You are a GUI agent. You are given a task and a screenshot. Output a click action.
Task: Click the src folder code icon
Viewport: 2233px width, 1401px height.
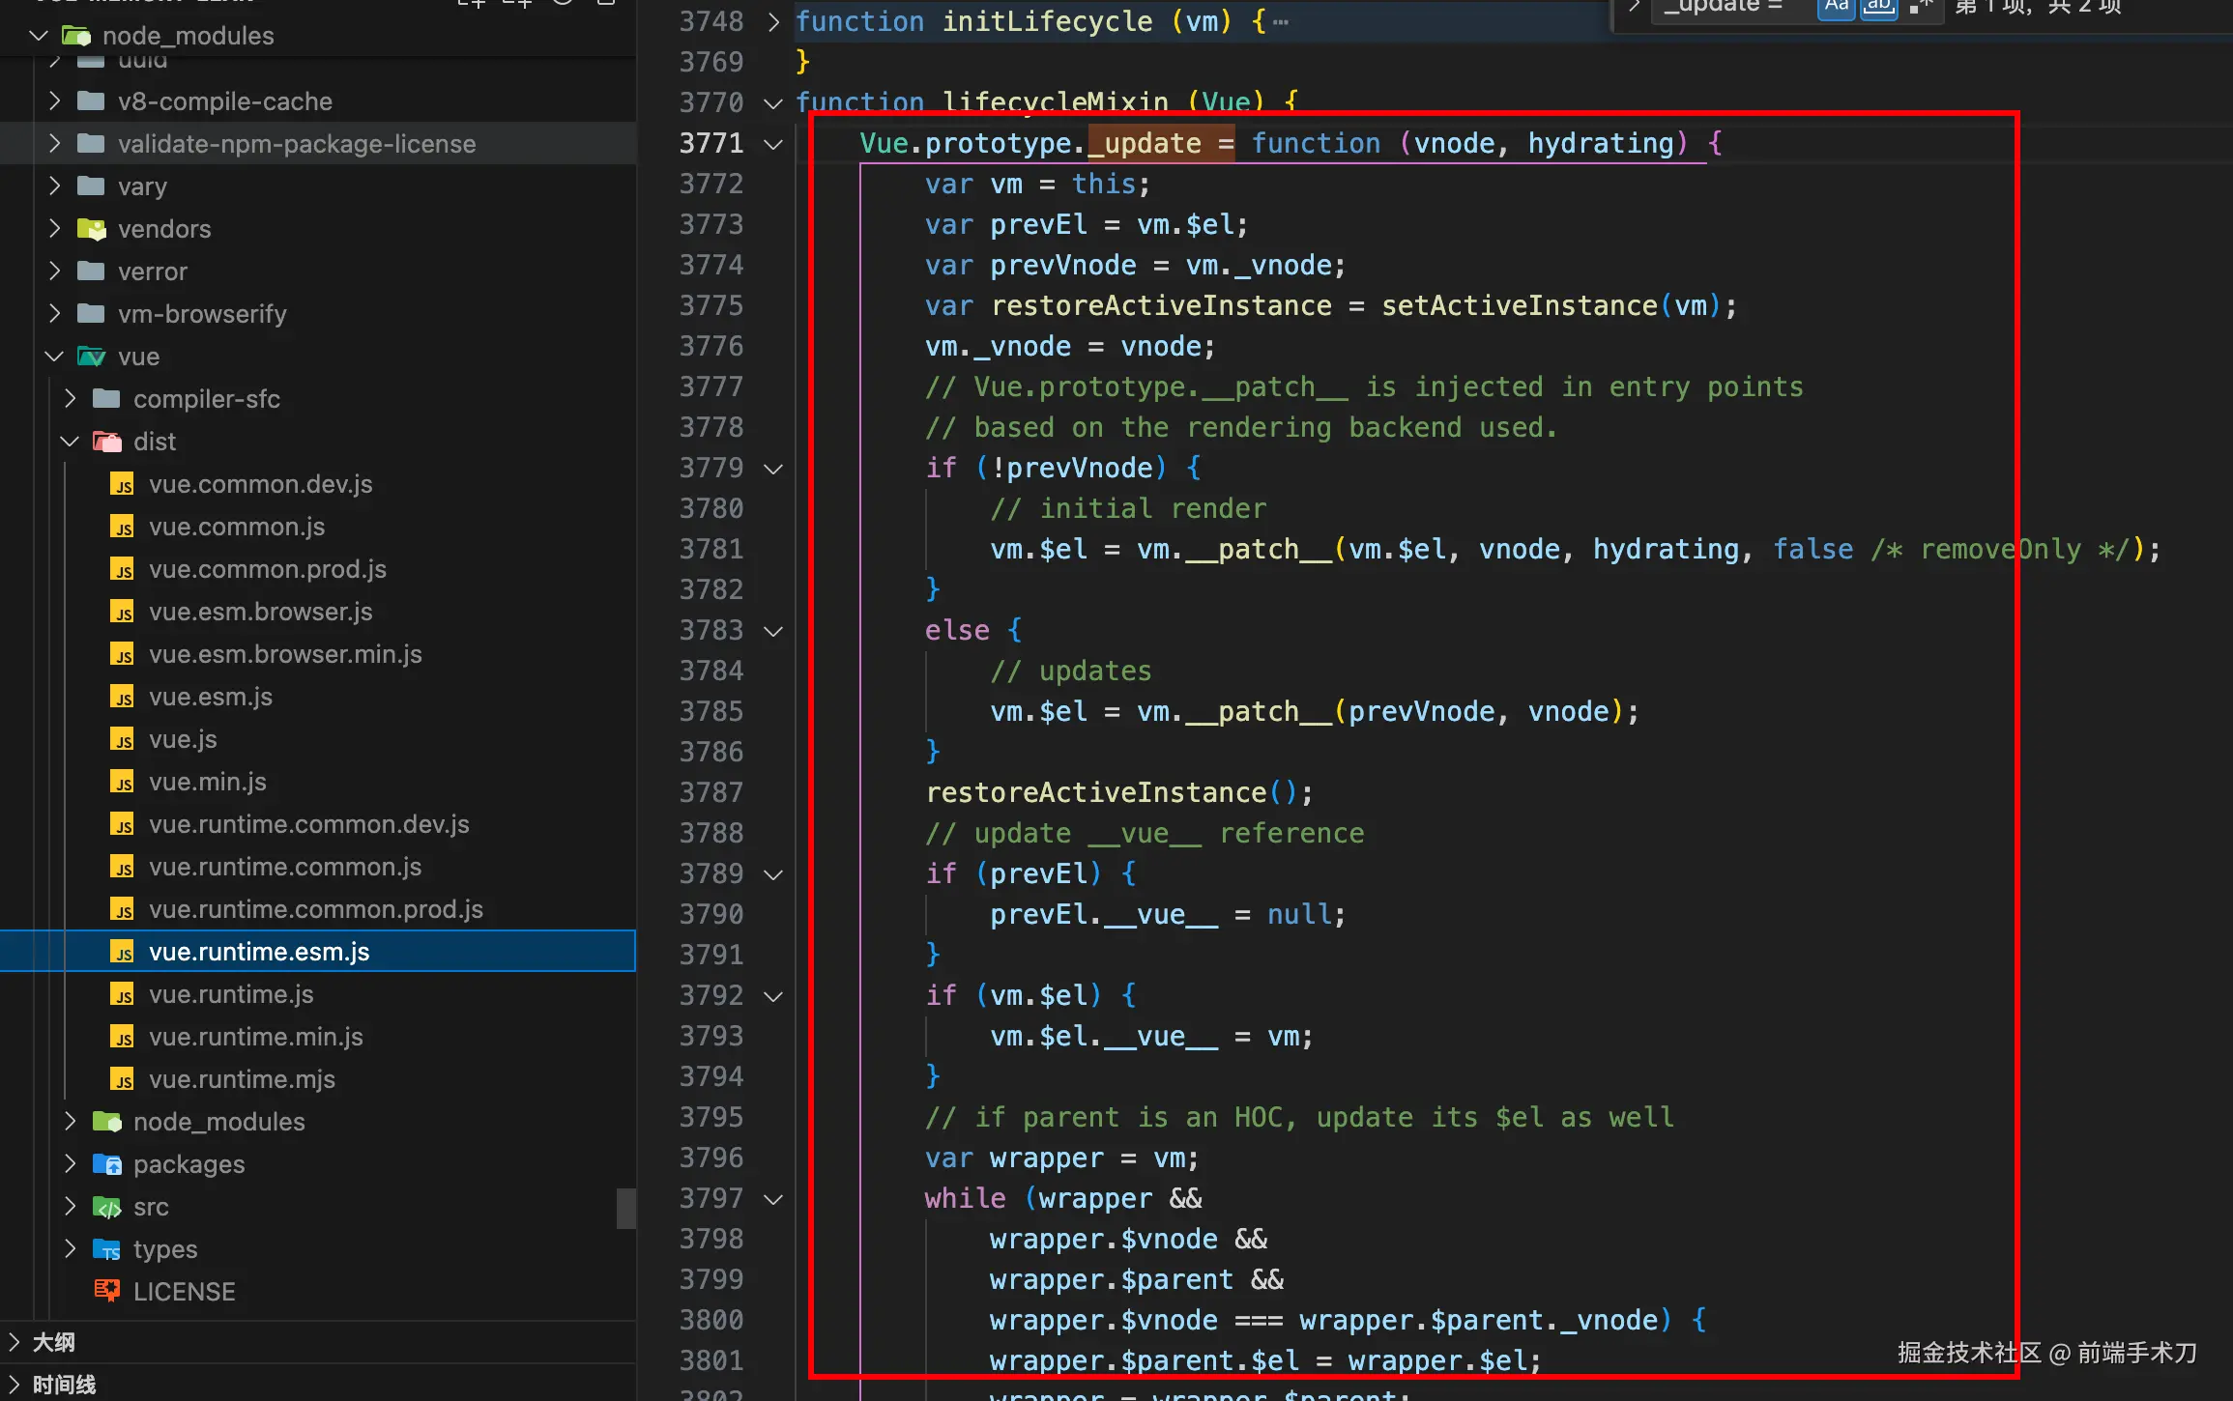pyautogui.click(x=106, y=1207)
